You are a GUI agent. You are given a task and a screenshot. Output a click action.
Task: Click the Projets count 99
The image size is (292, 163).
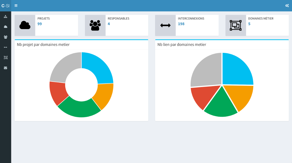[x=40, y=24]
